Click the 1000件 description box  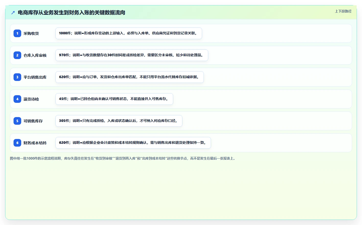tap(129, 33)
